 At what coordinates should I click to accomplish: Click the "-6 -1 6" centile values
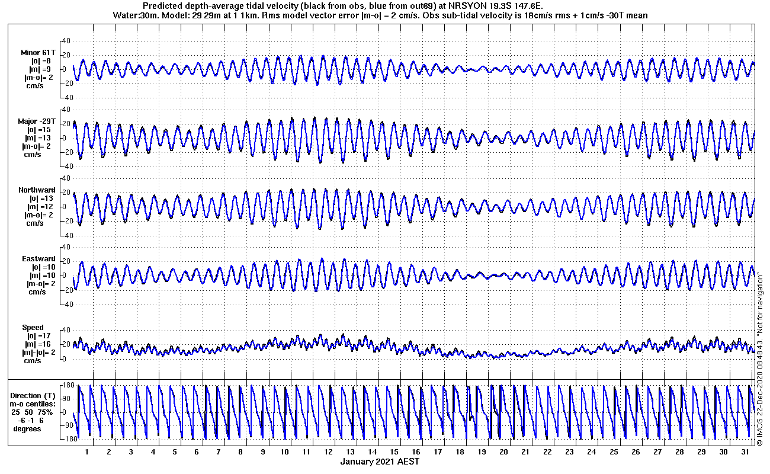[x=32, y=421]
